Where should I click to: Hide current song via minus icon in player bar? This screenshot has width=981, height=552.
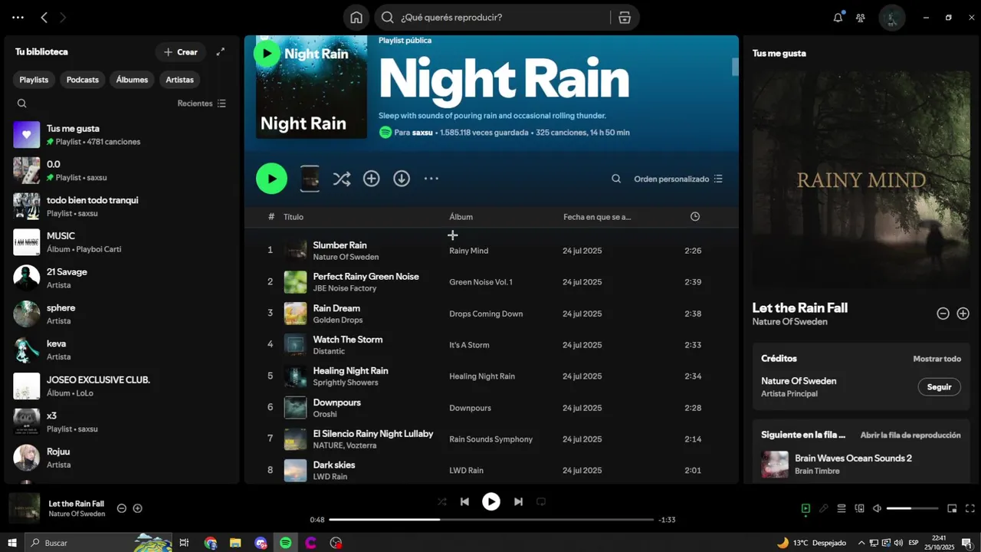click(121, 508)
